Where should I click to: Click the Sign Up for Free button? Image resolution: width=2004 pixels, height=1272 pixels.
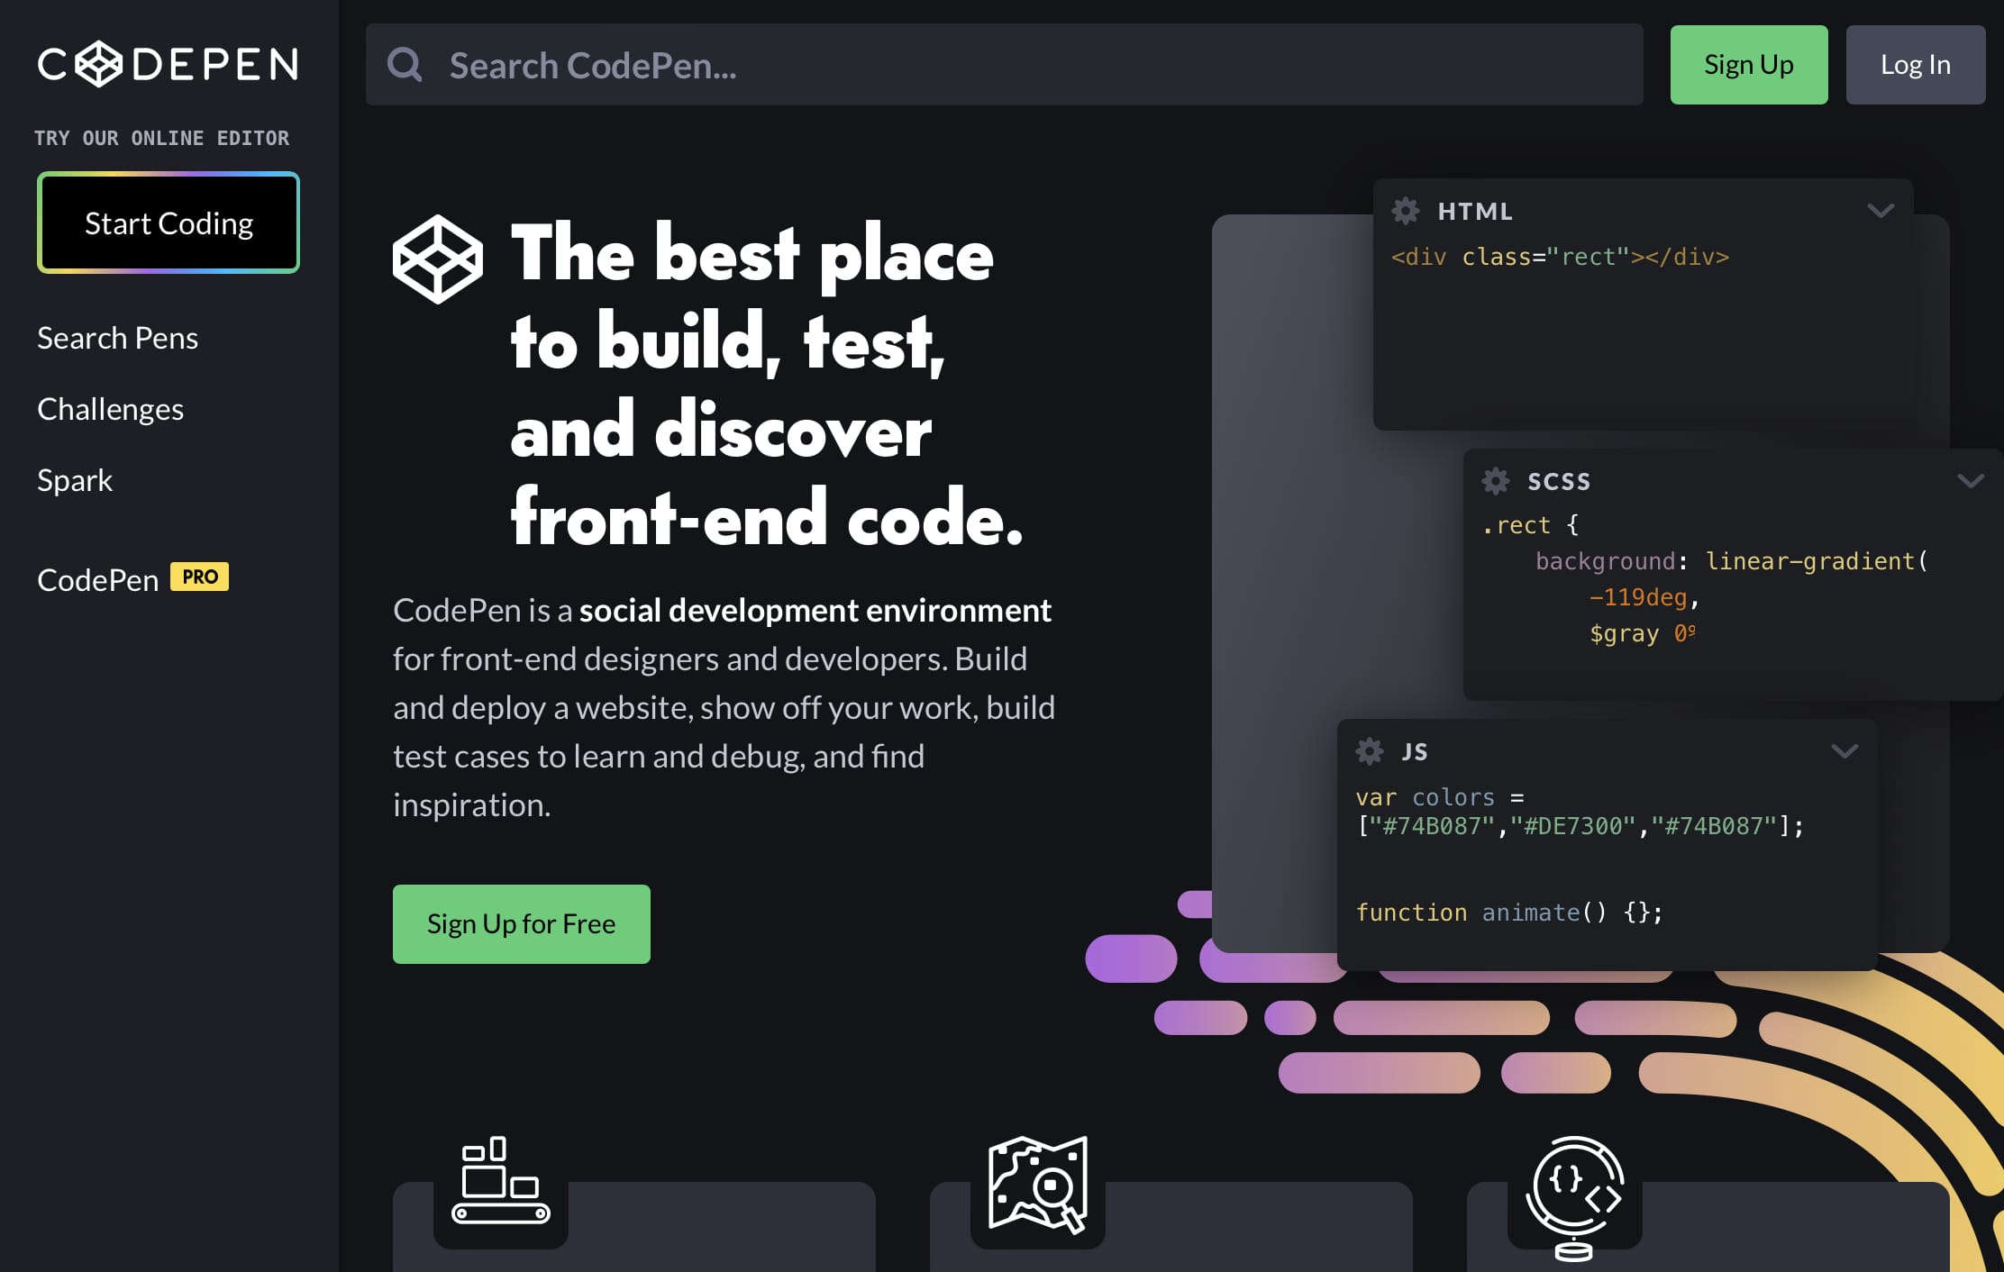pyautogui.click(x=520, y=923)
